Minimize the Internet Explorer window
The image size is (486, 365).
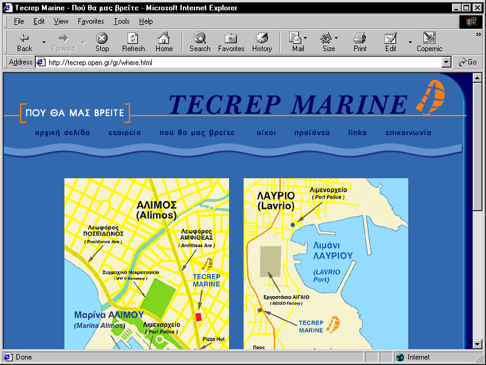click(x=456, y=8)
